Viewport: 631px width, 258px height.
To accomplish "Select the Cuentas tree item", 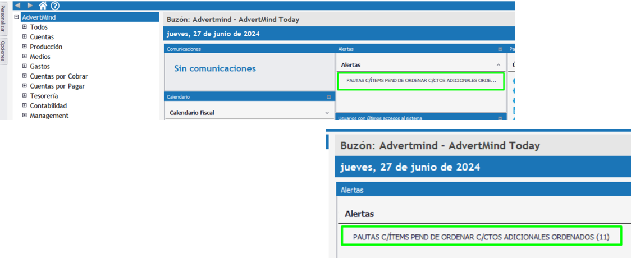I will 42,37.
